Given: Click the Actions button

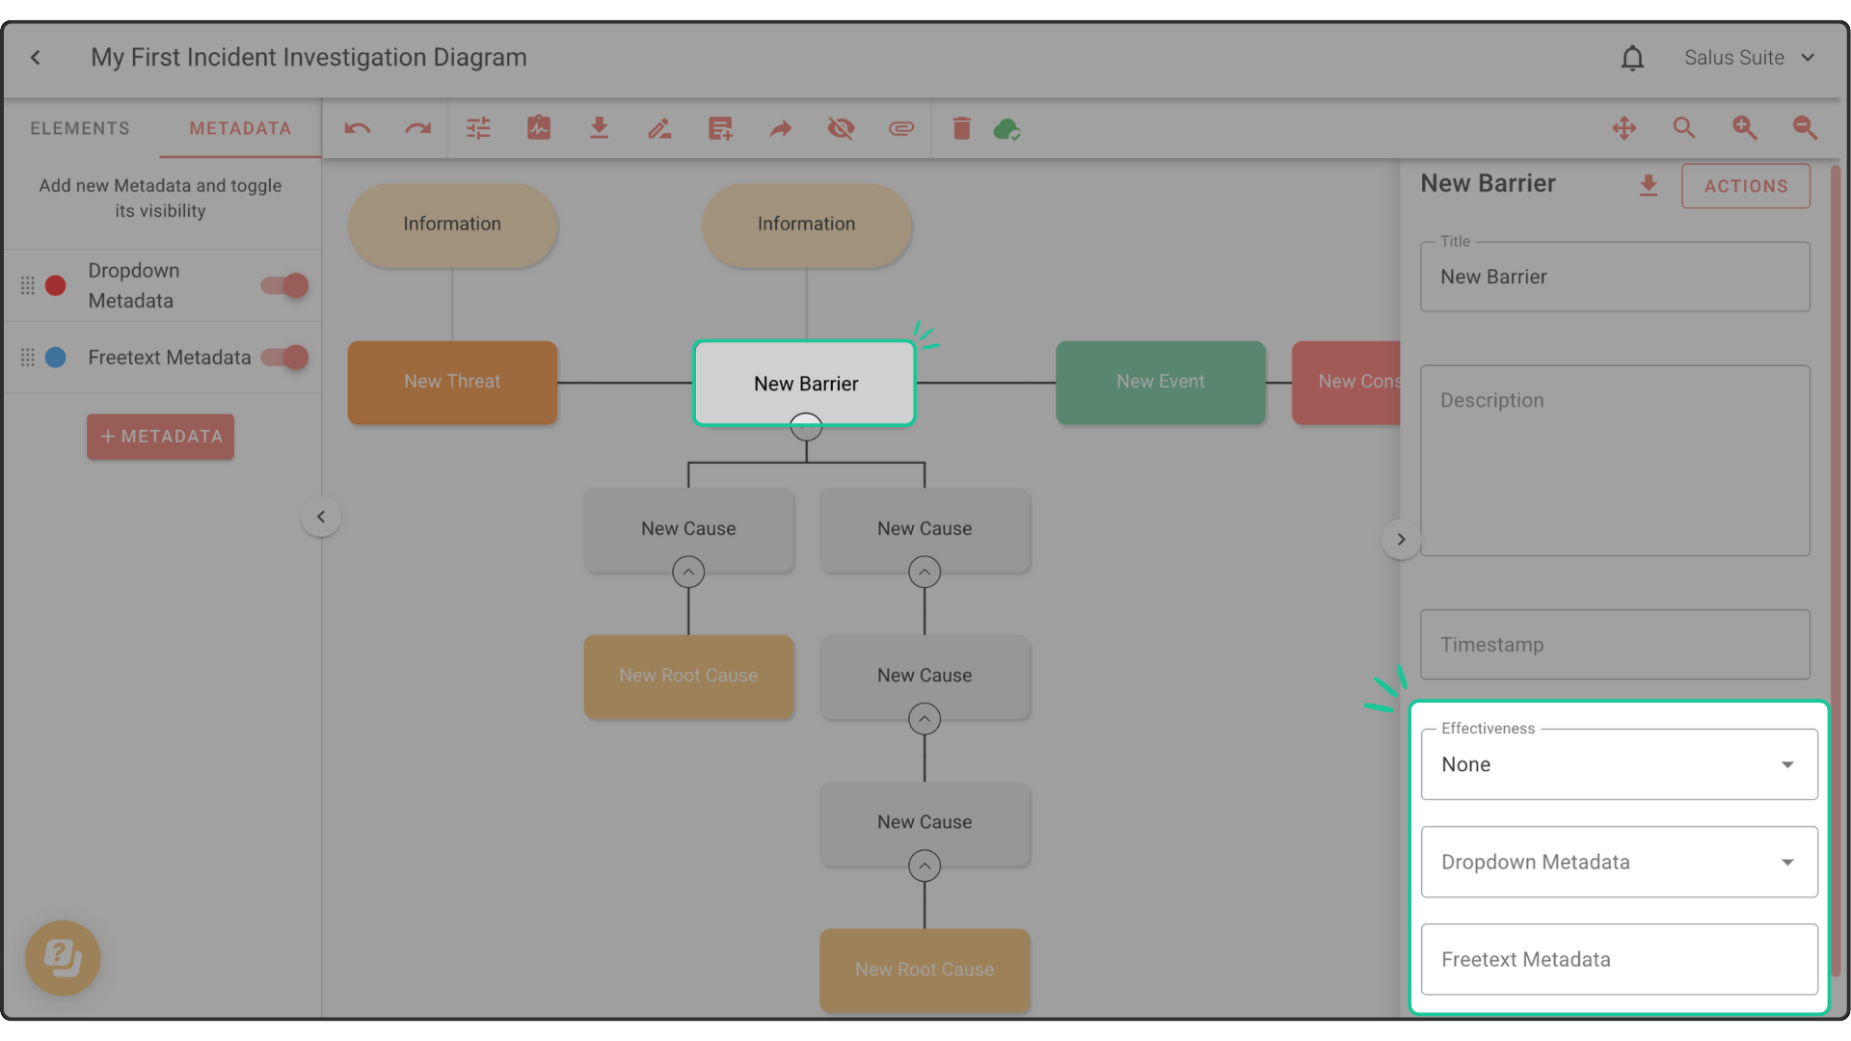Looking at the screenshot, I should pos(1745,186).
